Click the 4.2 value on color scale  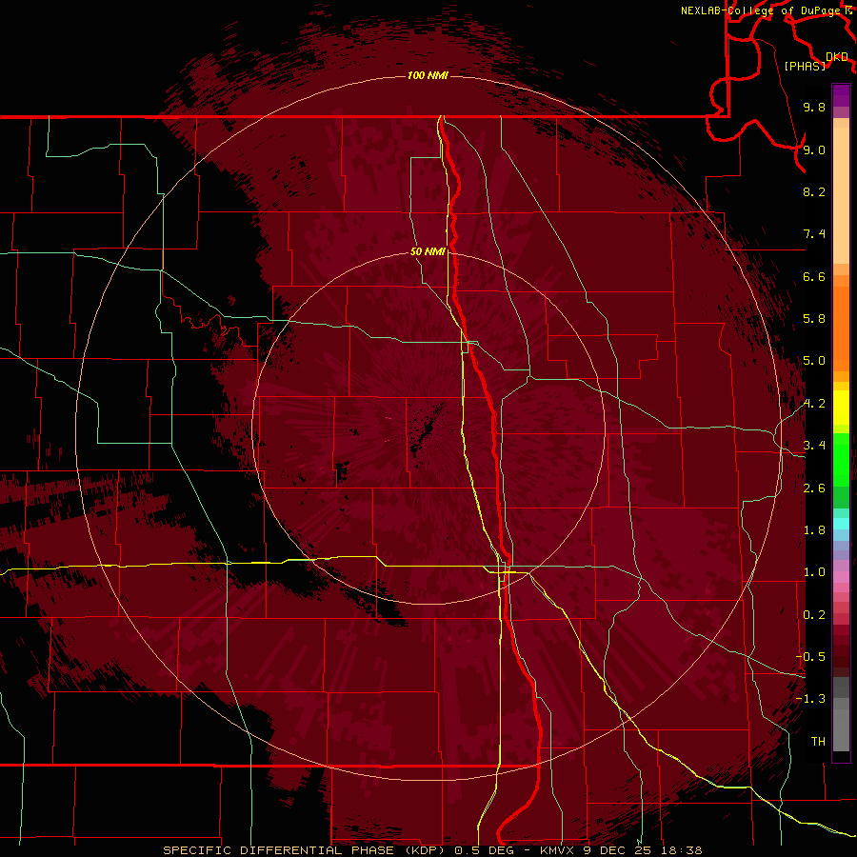pyautogui.click(x=814, y=404)
